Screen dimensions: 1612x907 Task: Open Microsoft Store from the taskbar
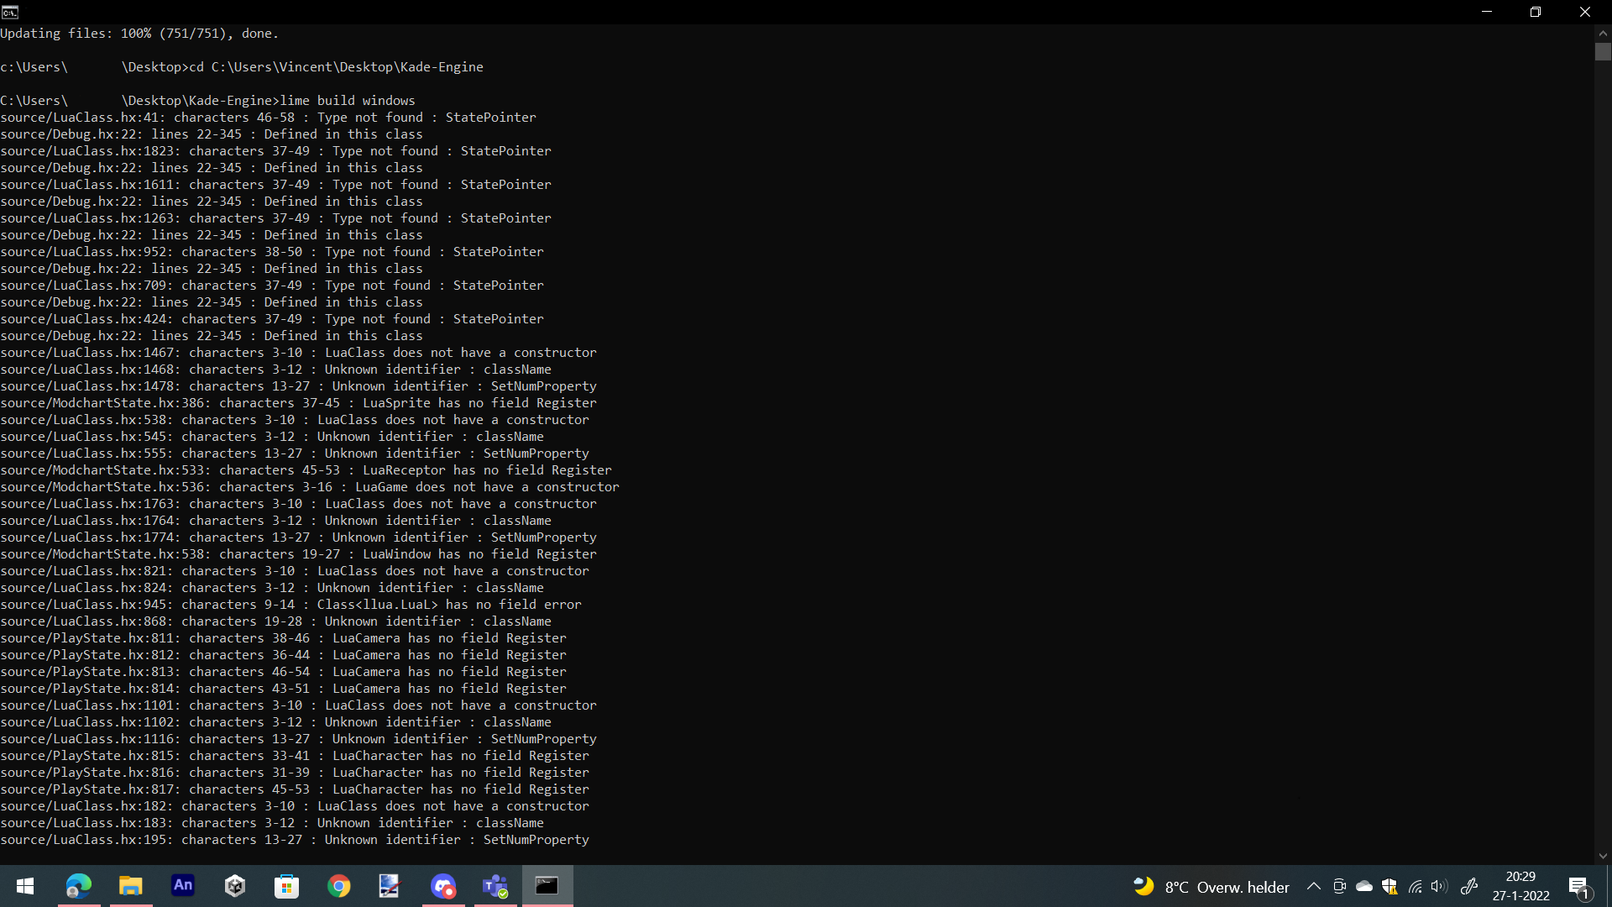pos(286,886)
